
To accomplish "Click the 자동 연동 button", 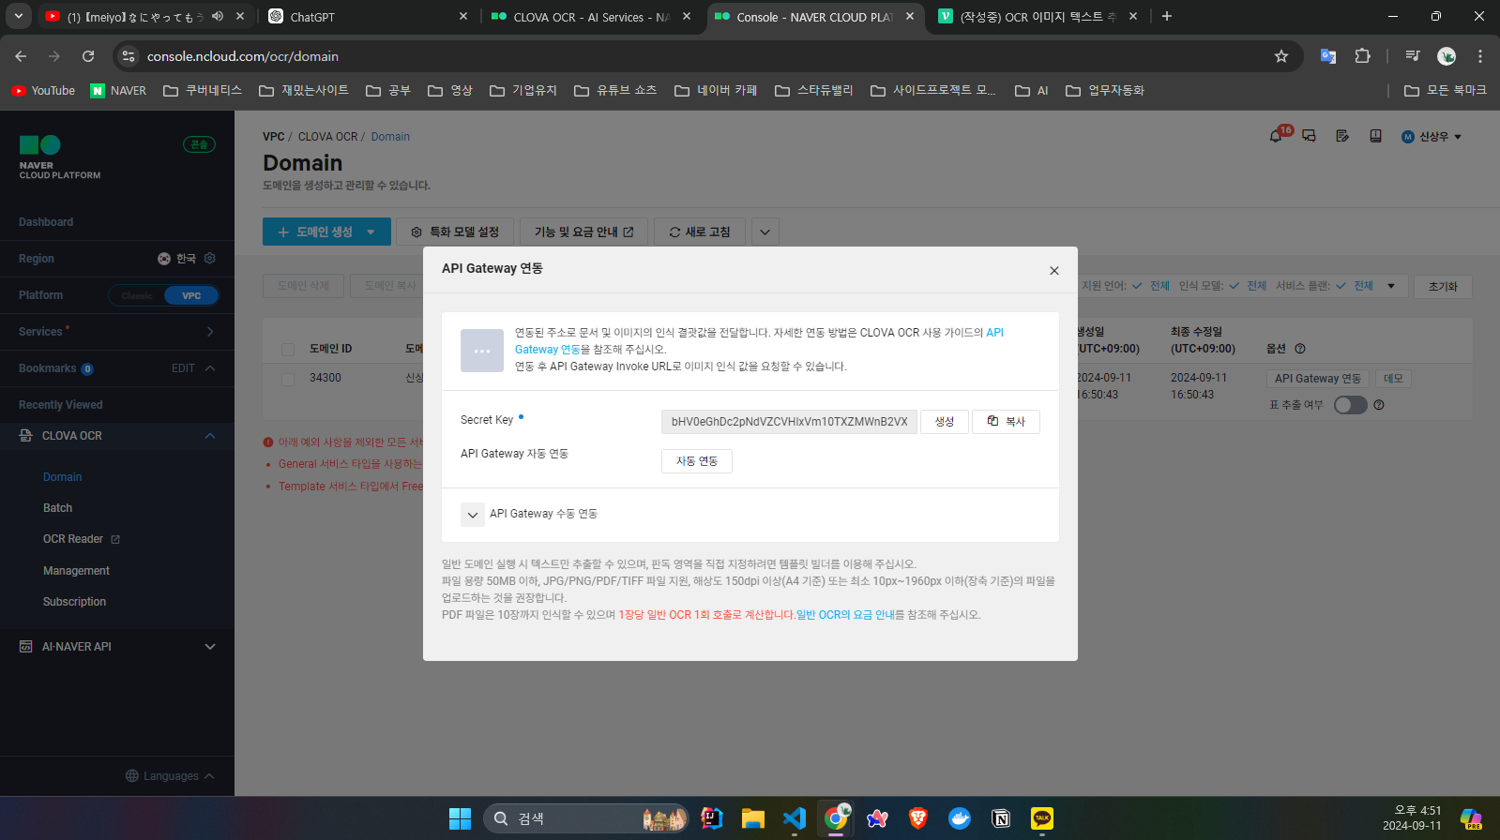I will pyautogui.click(x=697, y=461).
